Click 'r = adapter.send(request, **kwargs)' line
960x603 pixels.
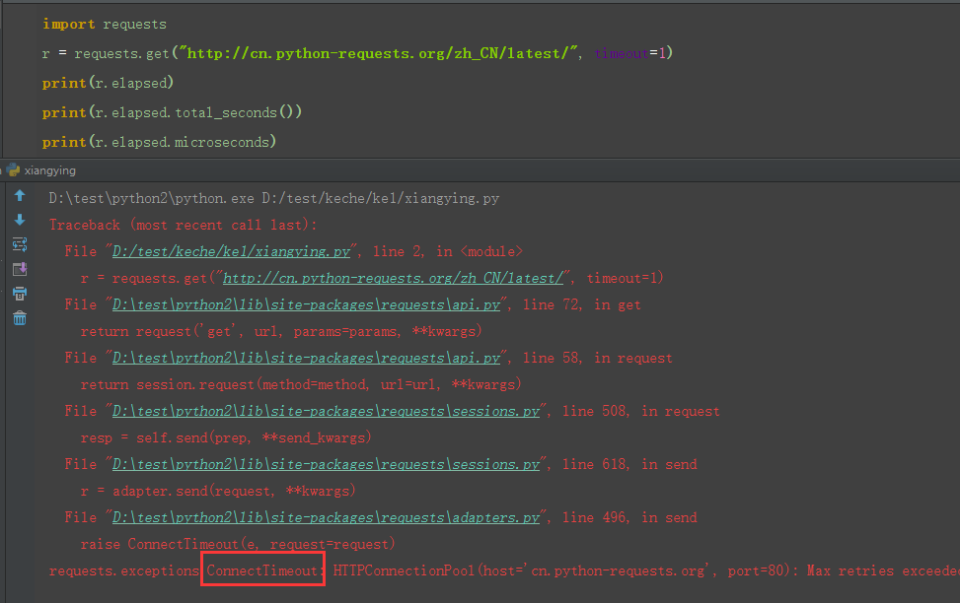218,491
